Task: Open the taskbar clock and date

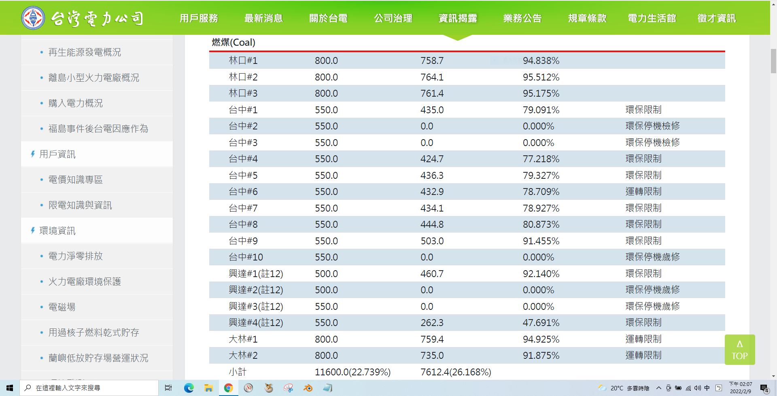Action: 740,388
